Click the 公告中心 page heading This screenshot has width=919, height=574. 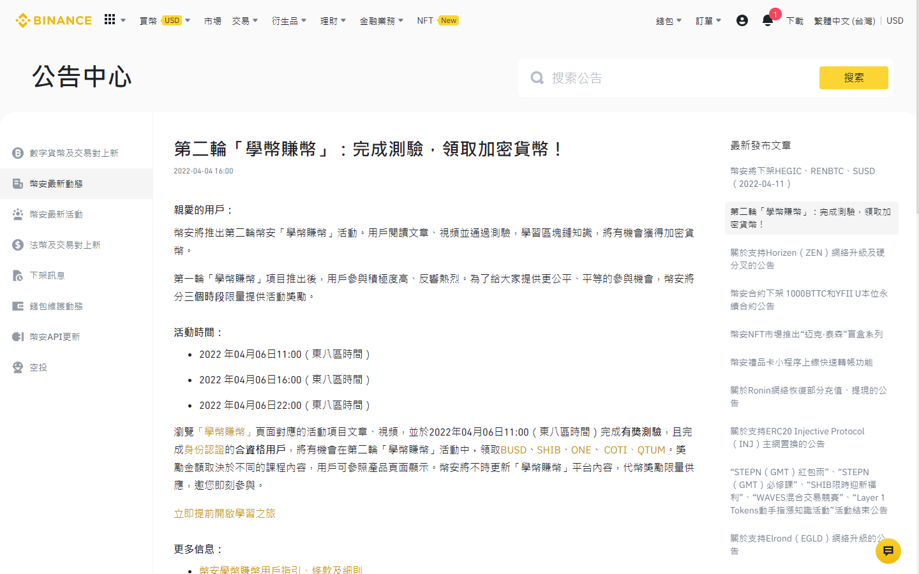click(82, 77)
